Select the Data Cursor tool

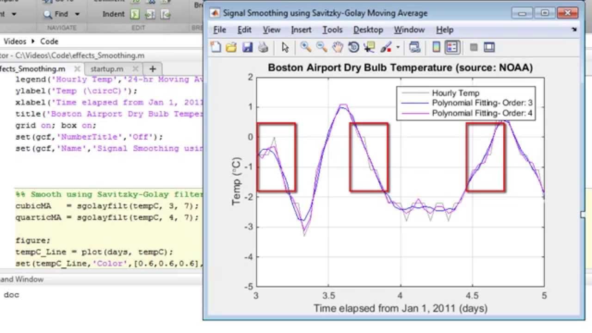click(x=370, y=47)
